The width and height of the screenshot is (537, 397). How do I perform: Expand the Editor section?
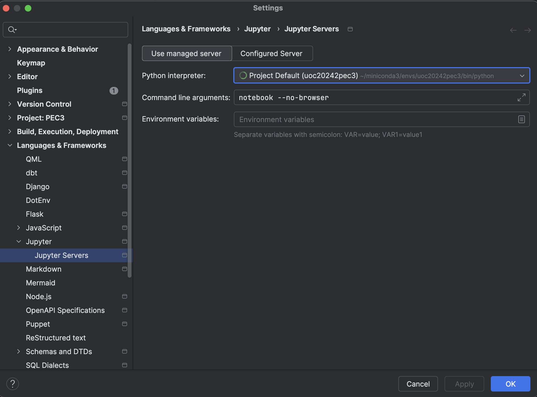(x=10, y=76)
